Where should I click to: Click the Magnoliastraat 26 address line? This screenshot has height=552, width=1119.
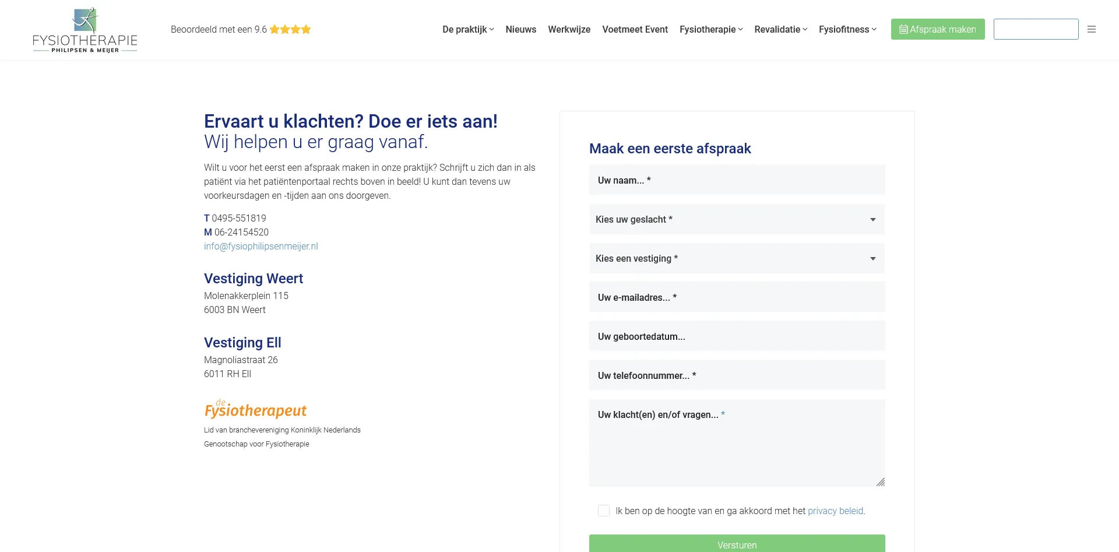point(241,360)
